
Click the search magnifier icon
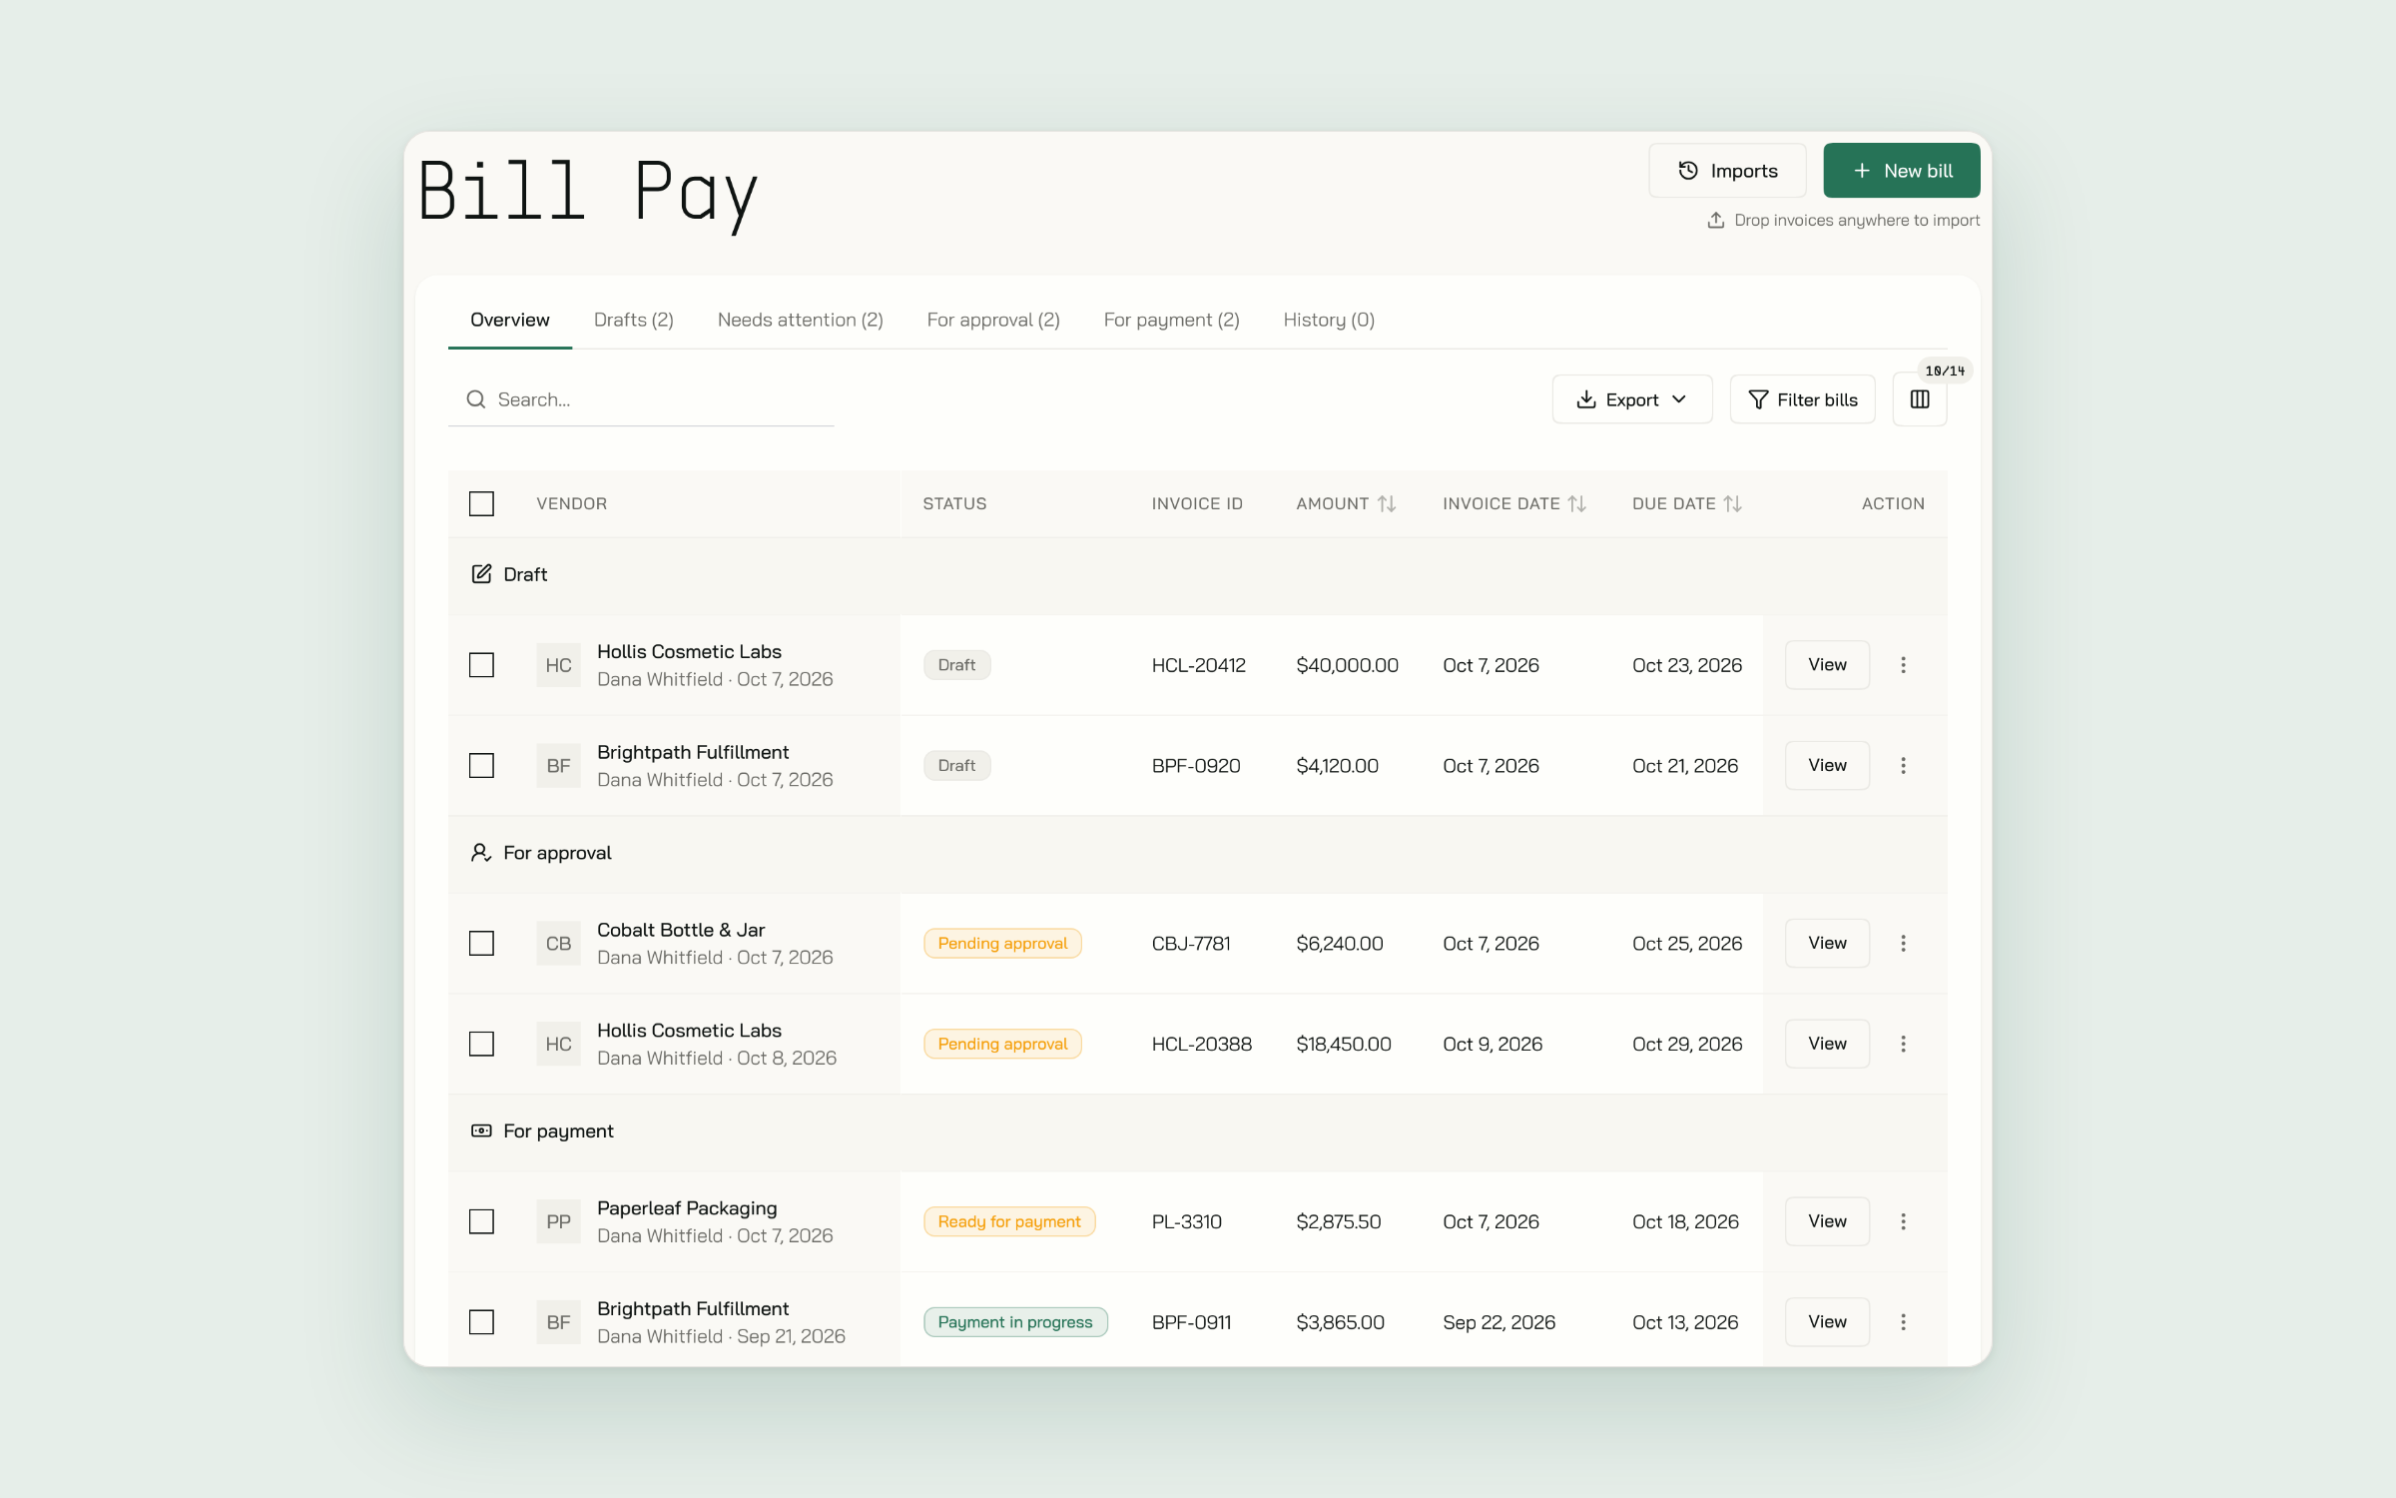[x=476, y=399]
